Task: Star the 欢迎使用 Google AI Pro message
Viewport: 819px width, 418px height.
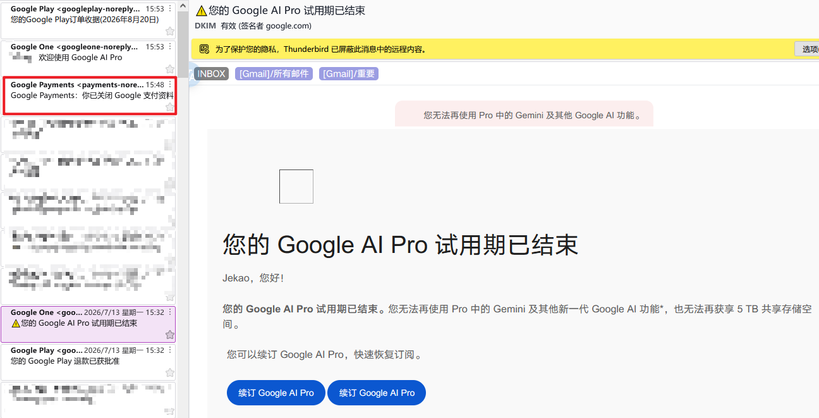Action: [x=169, y=69]
